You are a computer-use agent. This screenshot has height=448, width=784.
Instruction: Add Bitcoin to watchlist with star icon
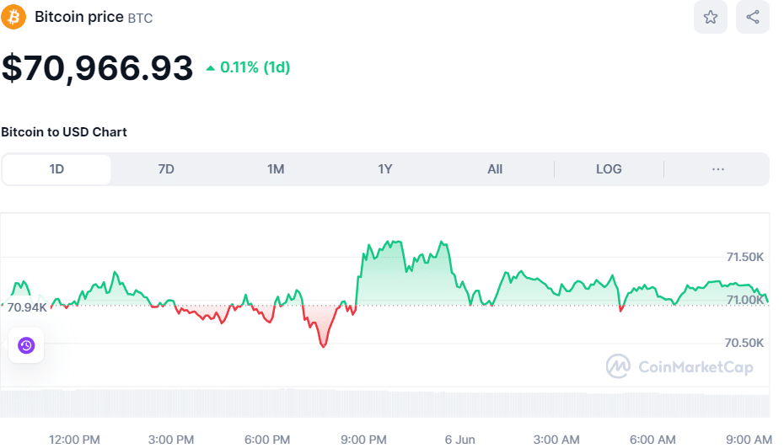point(711,17)
